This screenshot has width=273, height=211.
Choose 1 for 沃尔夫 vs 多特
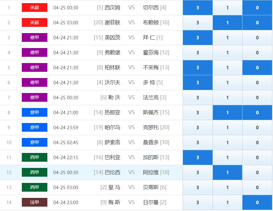click(x=228, y=83)
